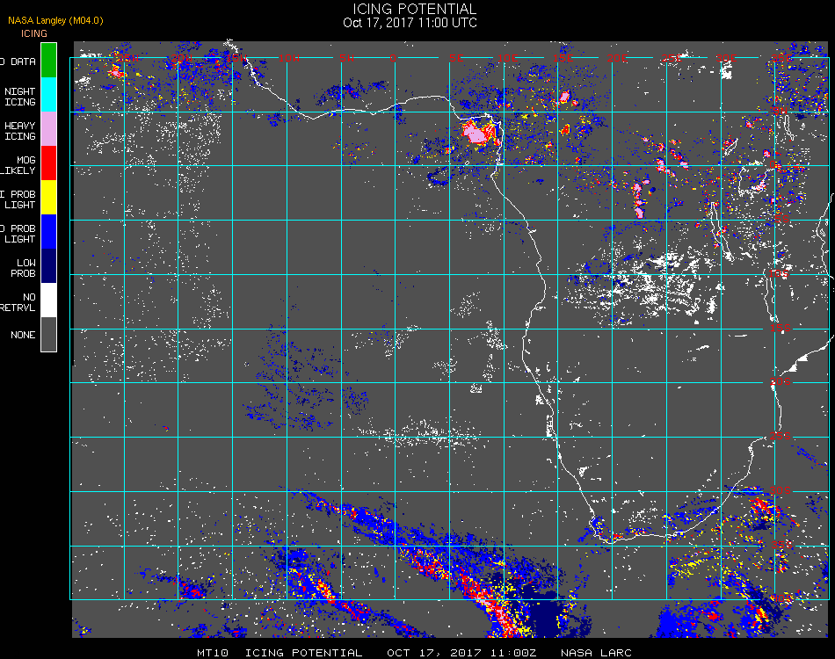Click the 'NO RETRVL' legend label
835x659 pixels.
click(18, 302)
